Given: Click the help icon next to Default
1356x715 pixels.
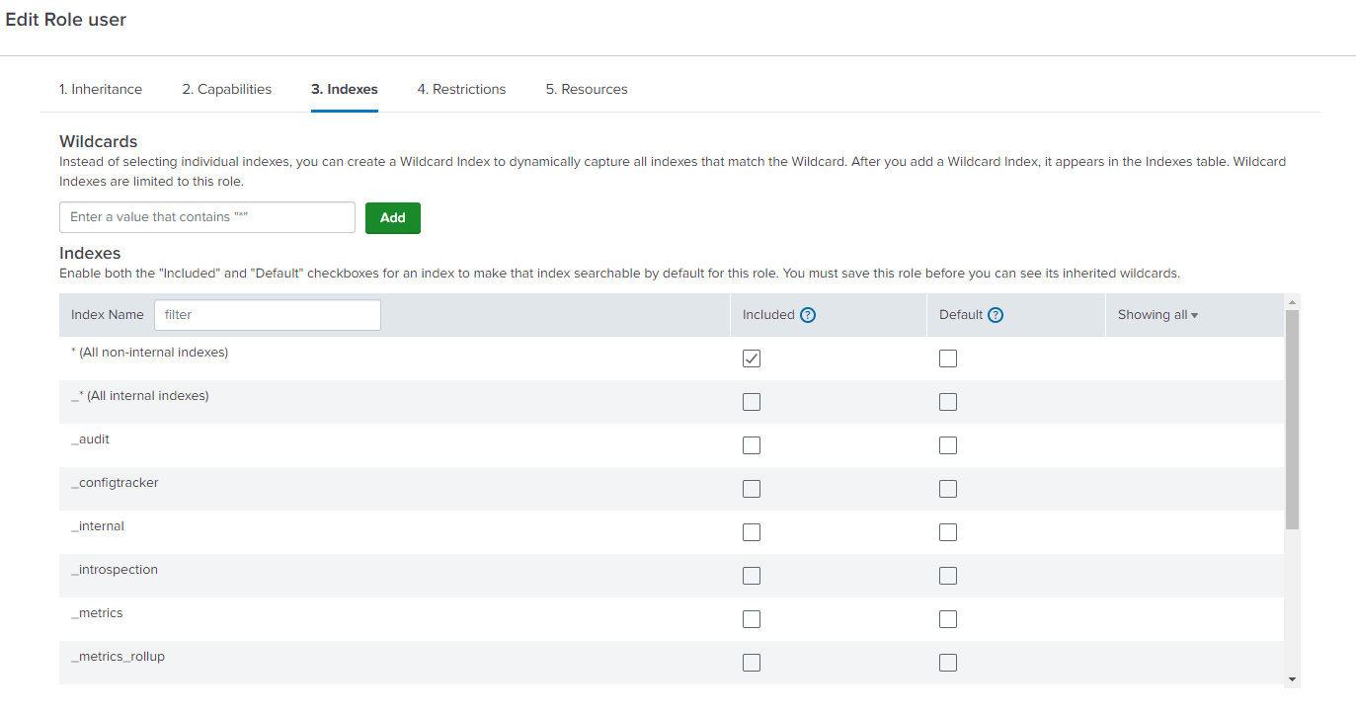Looking at the screenshot, I should pyautogui.click(x=996, y=315).
